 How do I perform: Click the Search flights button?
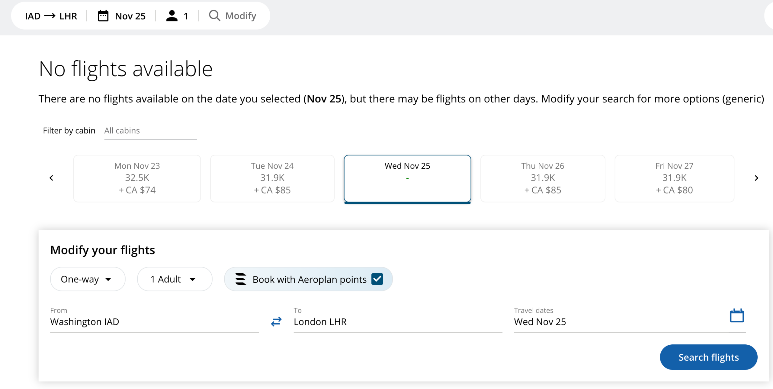click(708, 357)
